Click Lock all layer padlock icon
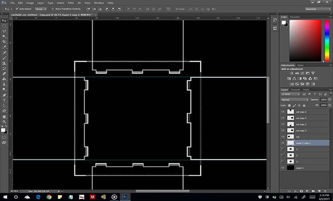Screen dimensions: 333x201 304,105
